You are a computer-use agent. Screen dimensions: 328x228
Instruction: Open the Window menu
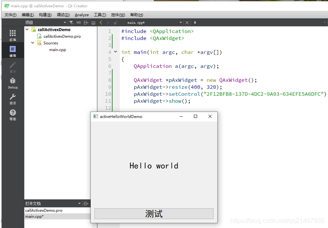click(x=118, y=15)
